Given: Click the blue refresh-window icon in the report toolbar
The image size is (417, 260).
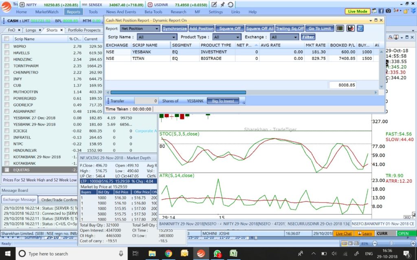Looking at the screenshot, I should 360,28.
